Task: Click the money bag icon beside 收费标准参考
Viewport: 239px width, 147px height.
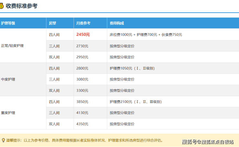Action: [x=2, y=6]
